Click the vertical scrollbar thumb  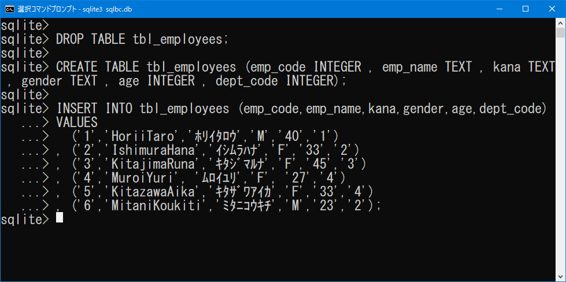click(x=561, y=32)
